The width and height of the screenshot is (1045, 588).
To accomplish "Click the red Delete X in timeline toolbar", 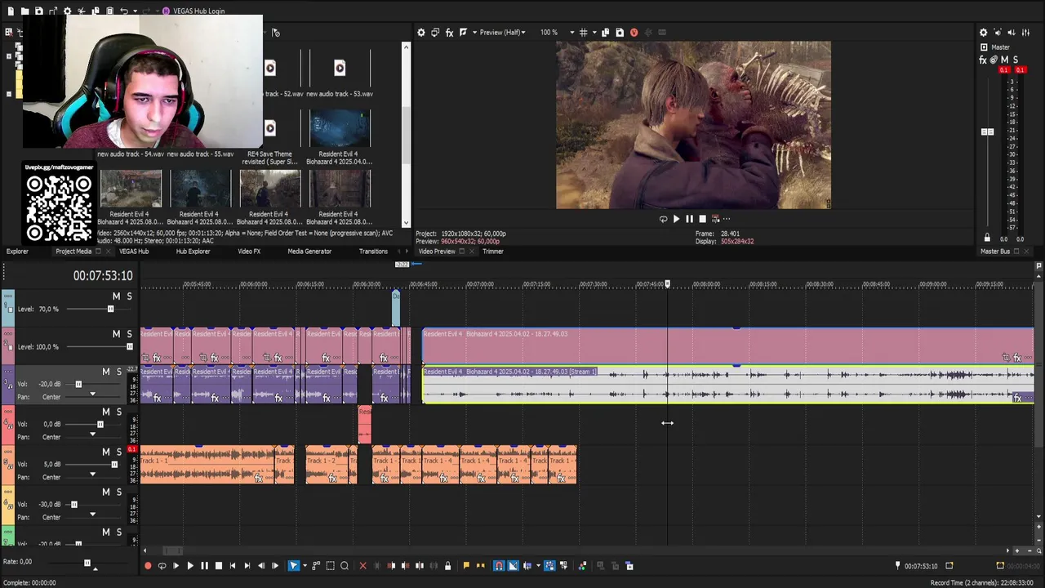I will (x=363, y=566).
